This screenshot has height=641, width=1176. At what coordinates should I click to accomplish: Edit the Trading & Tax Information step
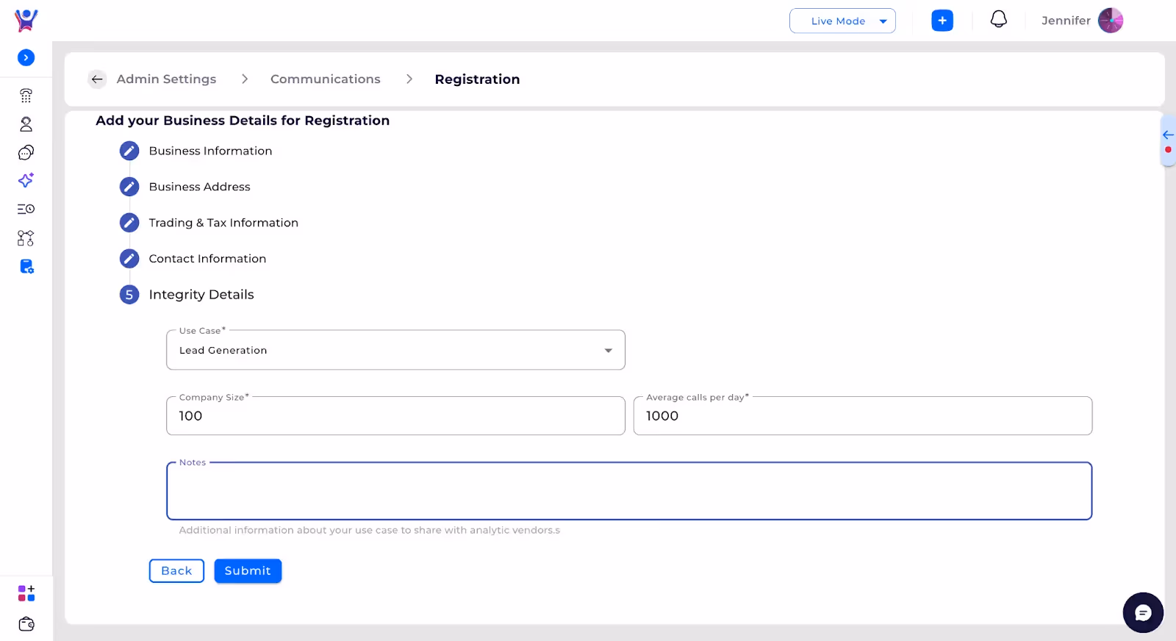point(129,223)
